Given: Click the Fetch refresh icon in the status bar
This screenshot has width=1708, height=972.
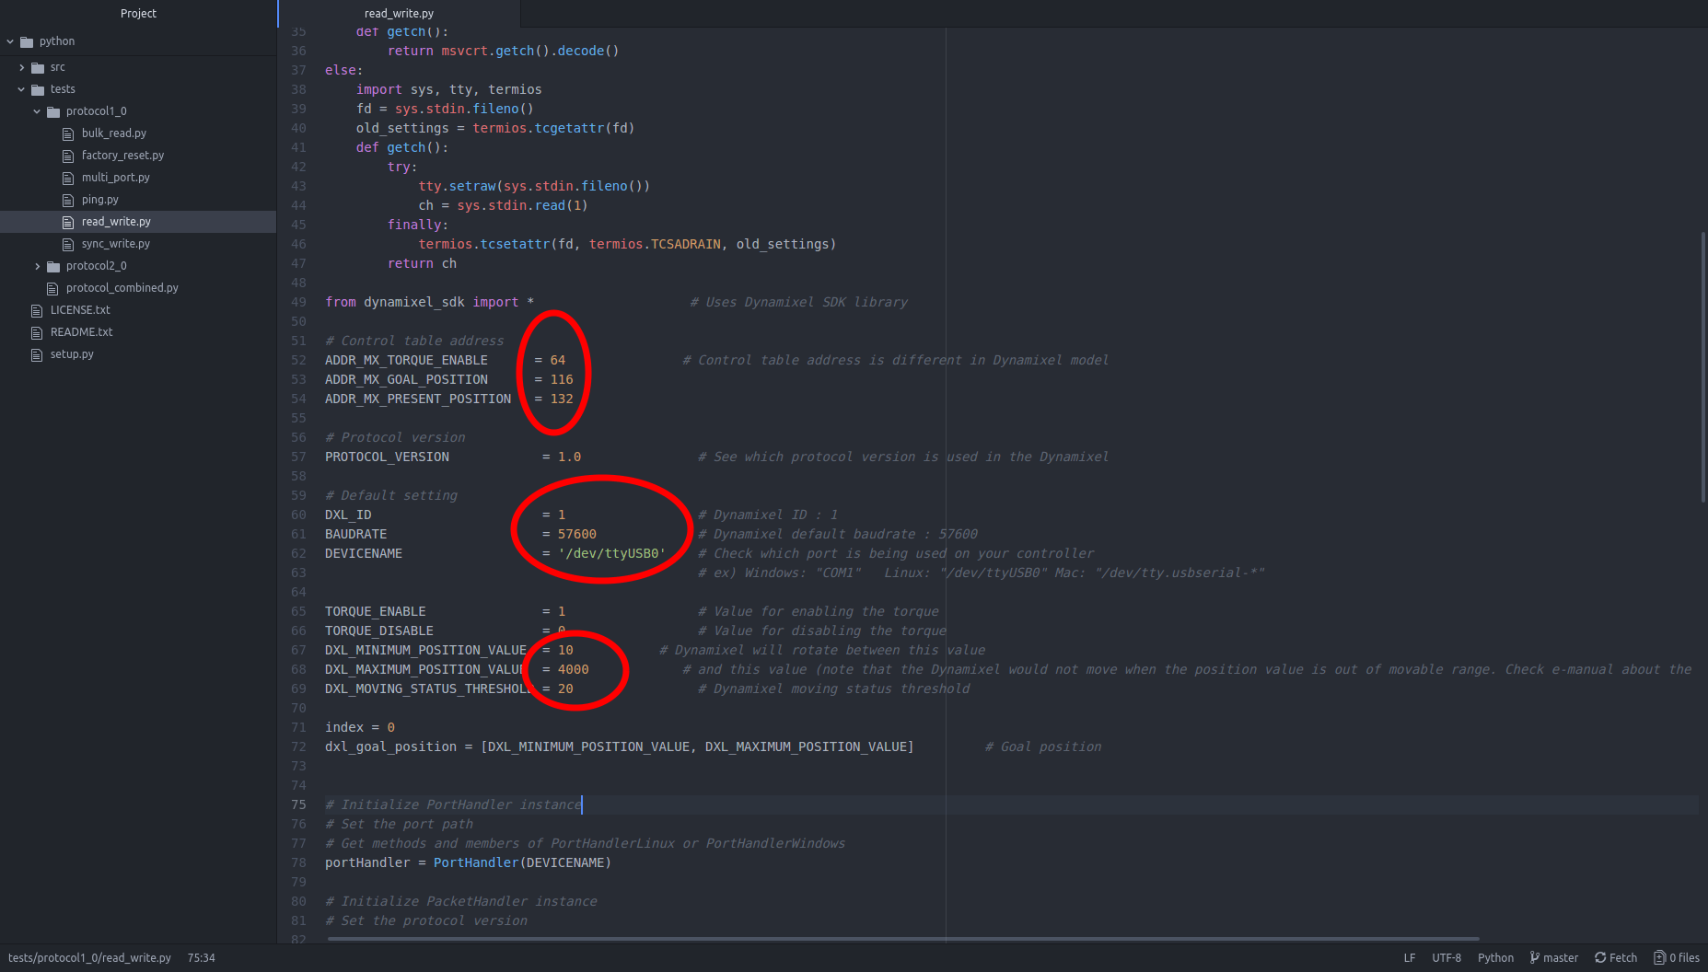Looking at the screenshot, I should pos(1601,957).
